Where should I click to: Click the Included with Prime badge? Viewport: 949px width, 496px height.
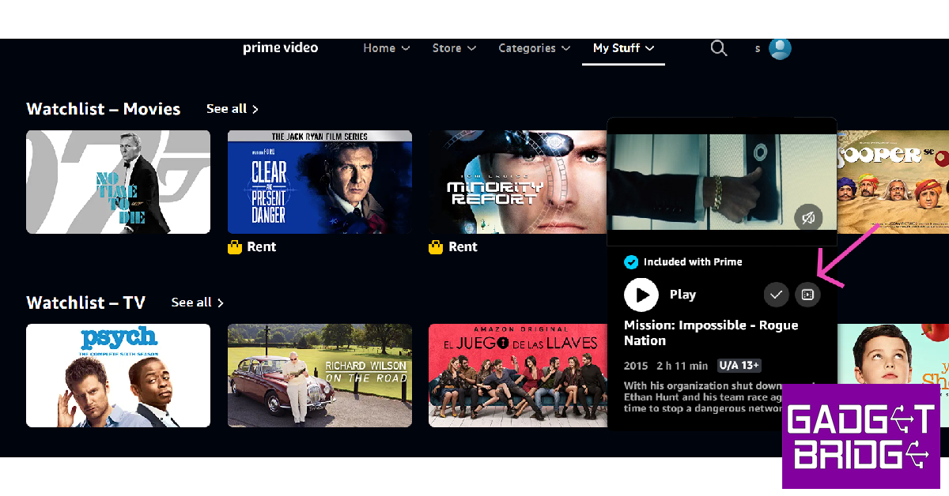click(683, 262)
